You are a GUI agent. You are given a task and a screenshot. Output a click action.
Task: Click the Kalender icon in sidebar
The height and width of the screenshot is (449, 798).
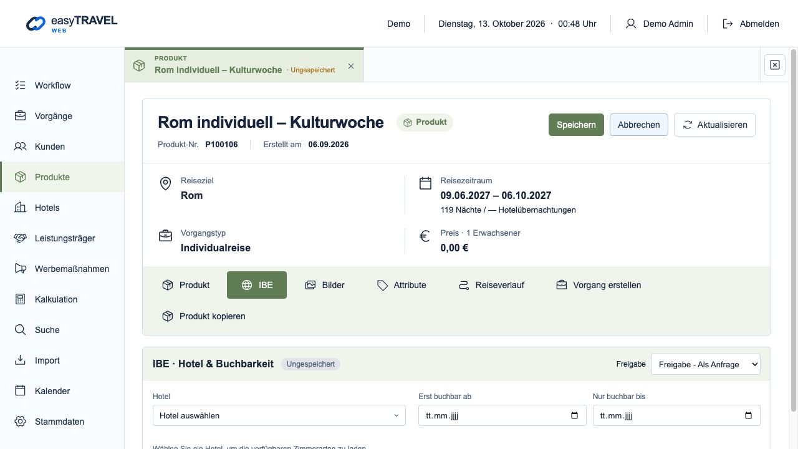click(x=21, y=391)
